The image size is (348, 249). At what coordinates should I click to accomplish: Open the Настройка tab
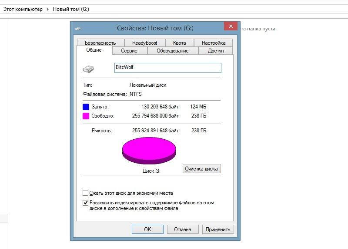pyautogui.click(x=214, y=43)
